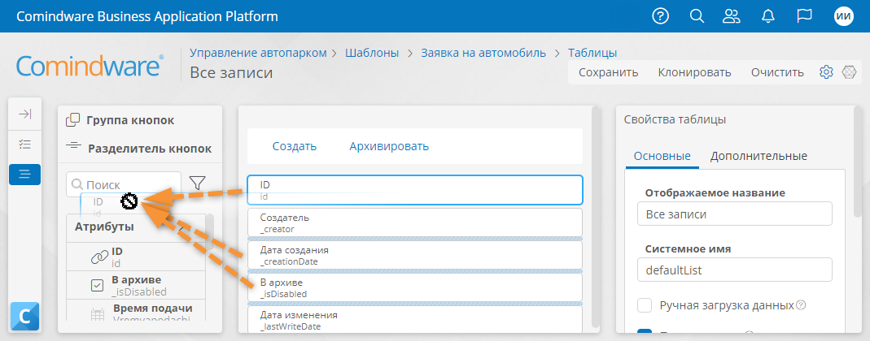This screenshot has width=870, height=341.
Task: Select the Дата создания column row
Action: click(x=415, y=255)
